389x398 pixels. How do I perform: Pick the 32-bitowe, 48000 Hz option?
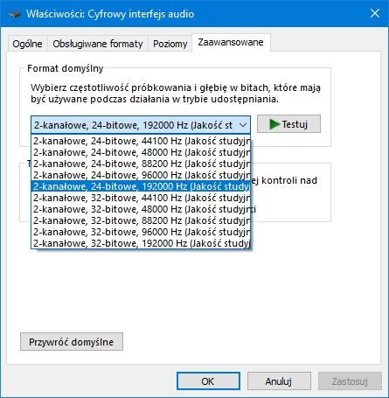(141, 209)
